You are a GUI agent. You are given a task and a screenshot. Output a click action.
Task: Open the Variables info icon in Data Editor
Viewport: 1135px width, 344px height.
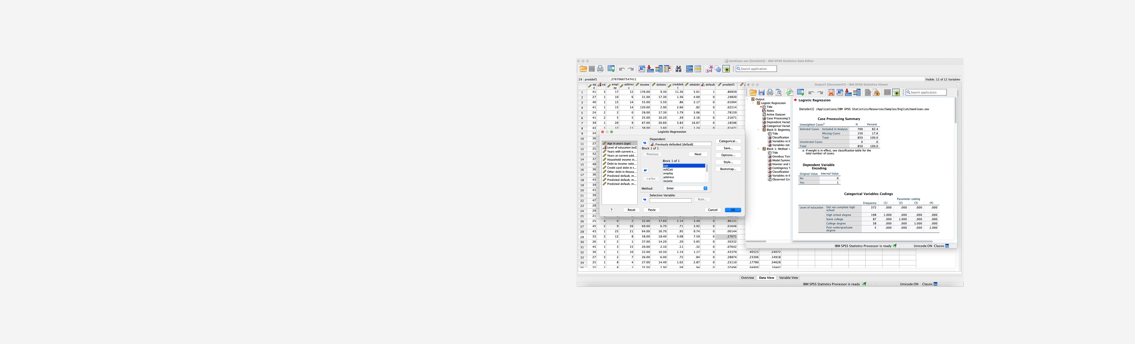(659, 69)
